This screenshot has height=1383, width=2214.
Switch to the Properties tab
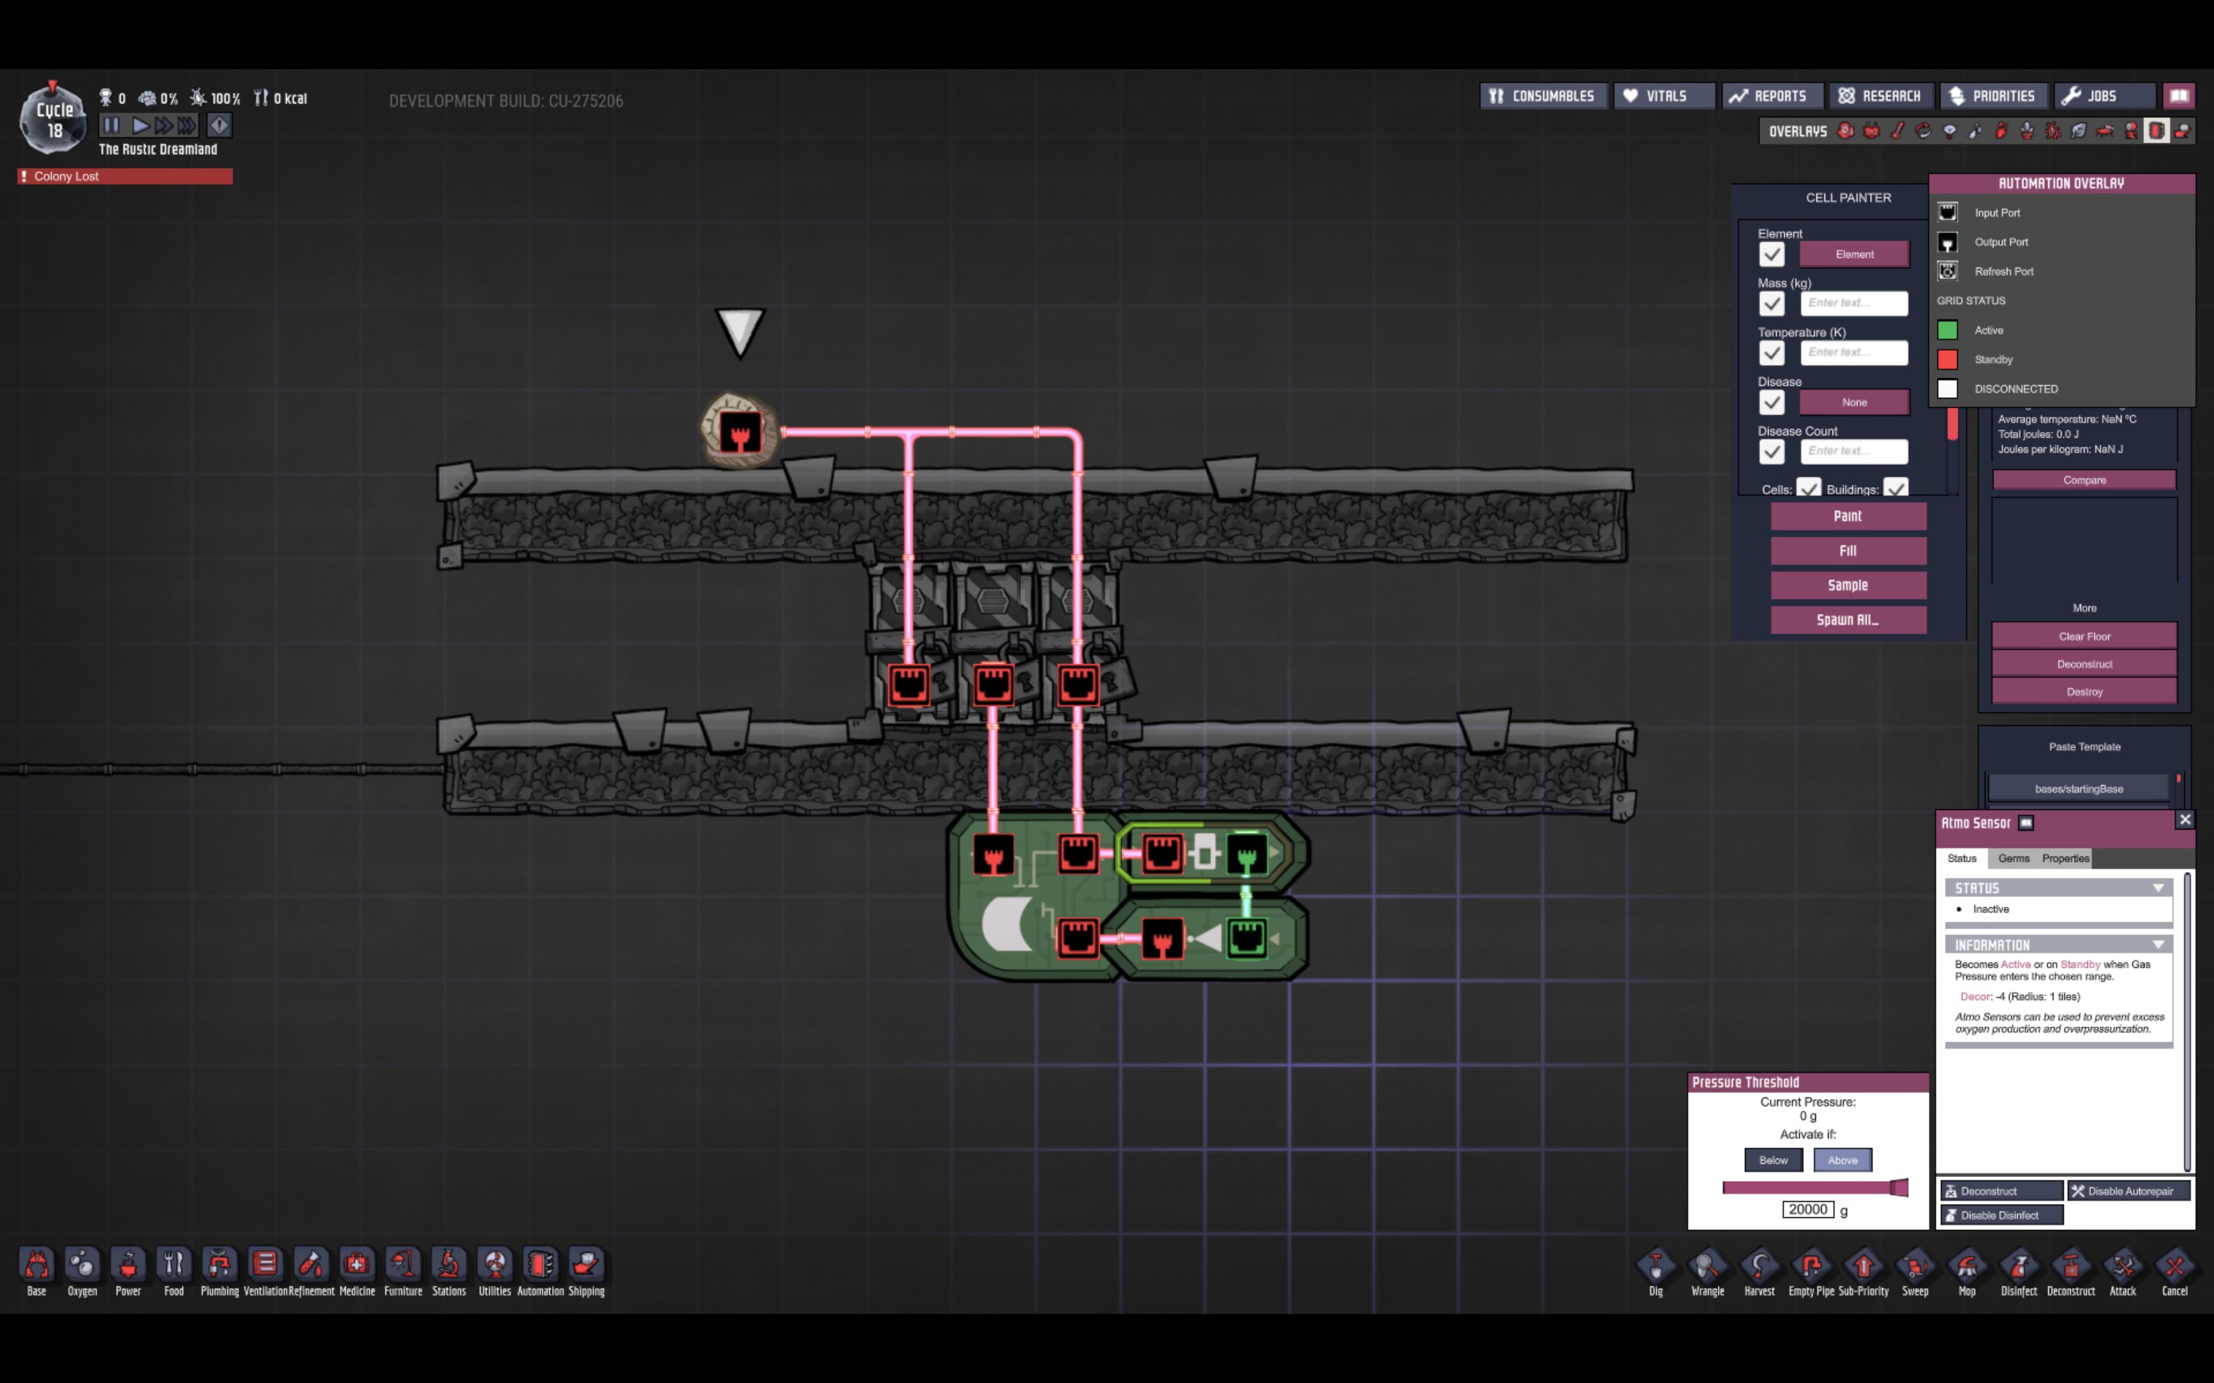click(x=2065, y=858)
